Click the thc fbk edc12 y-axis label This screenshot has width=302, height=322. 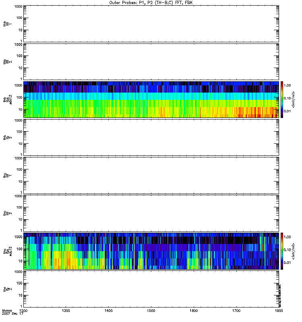coord(8,251)
